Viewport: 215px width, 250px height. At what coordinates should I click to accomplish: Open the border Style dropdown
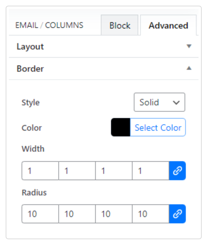pyautogui.click(x=159, y=102)
